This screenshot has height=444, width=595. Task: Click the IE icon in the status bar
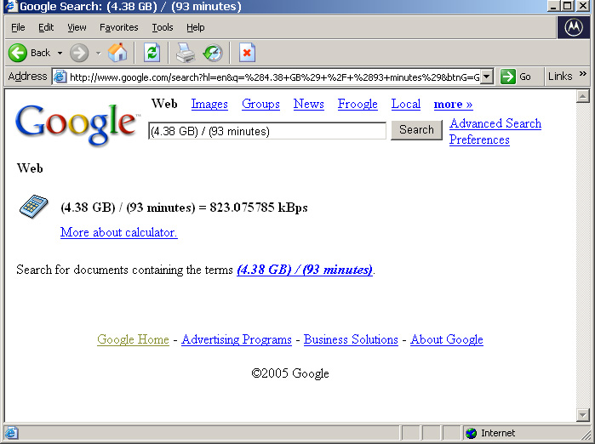pos(11,433)
